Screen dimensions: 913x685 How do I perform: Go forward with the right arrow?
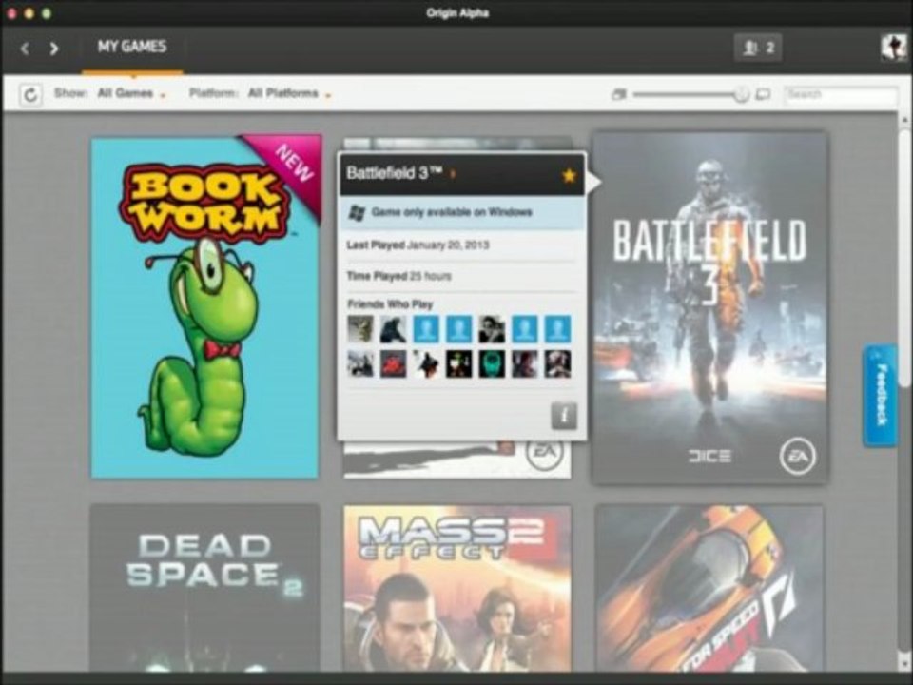[53, 49]
